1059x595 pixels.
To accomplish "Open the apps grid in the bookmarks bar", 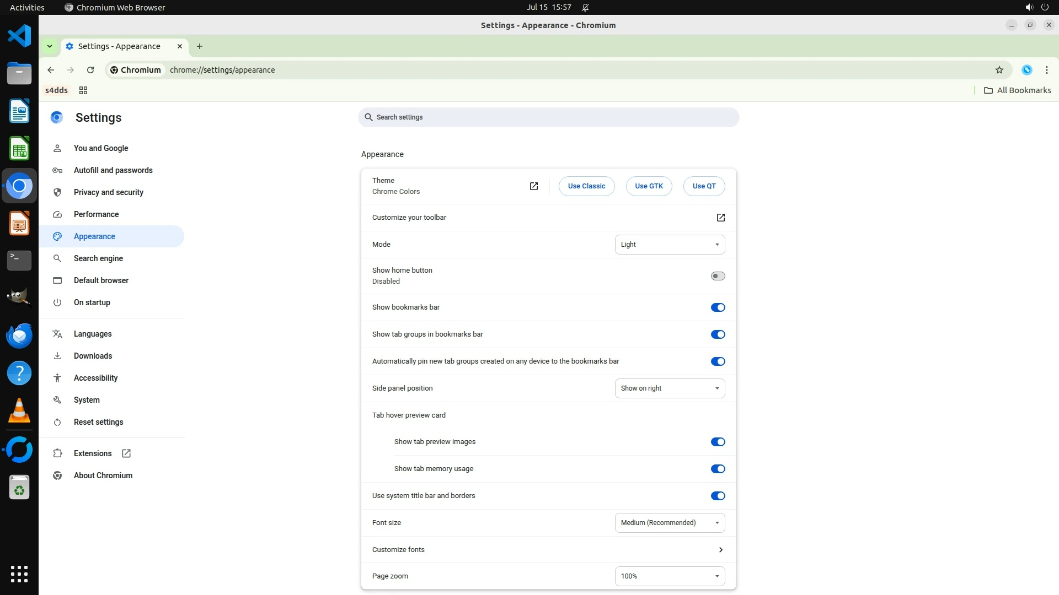I will click(x=83, y=90).
